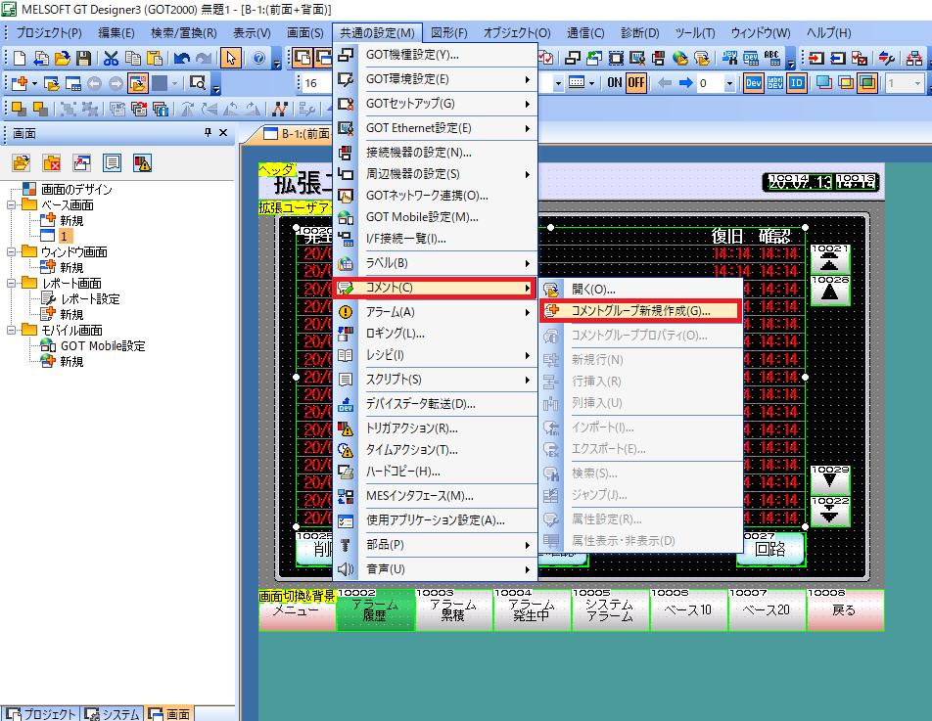The width and height of the screenshot is (932, 721).
Task: Click the 回路 button on the canvas
Action: [x=770, y=550]
